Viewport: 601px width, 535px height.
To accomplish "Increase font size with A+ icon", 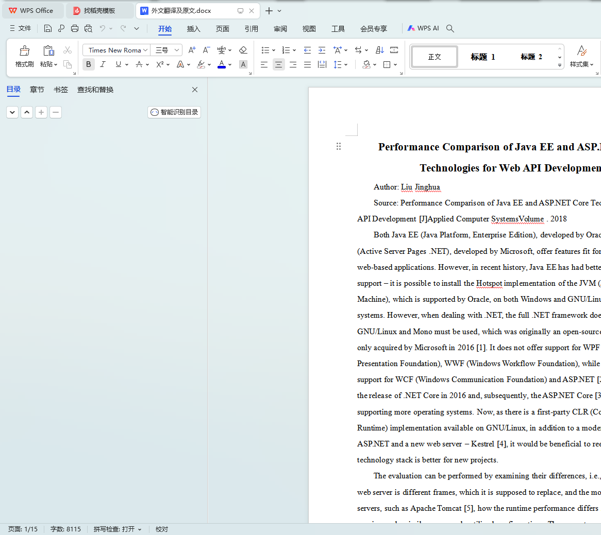I will (x=192, y=50).
